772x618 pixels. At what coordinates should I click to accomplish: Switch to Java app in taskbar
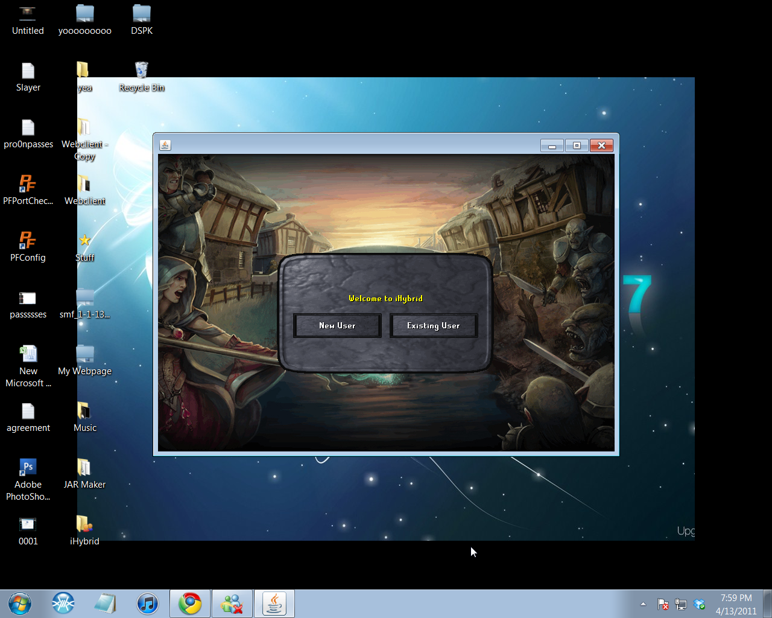tap(274, 604)
